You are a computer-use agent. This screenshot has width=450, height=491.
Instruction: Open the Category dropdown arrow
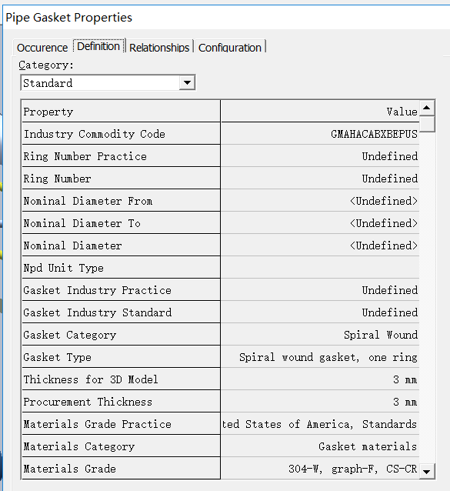coord(187,83)
